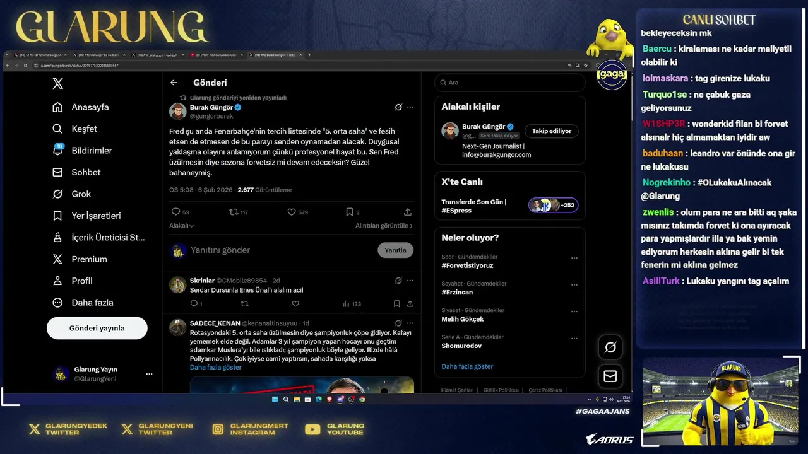Open Windows Start button on taskbar

pos(275,399)
